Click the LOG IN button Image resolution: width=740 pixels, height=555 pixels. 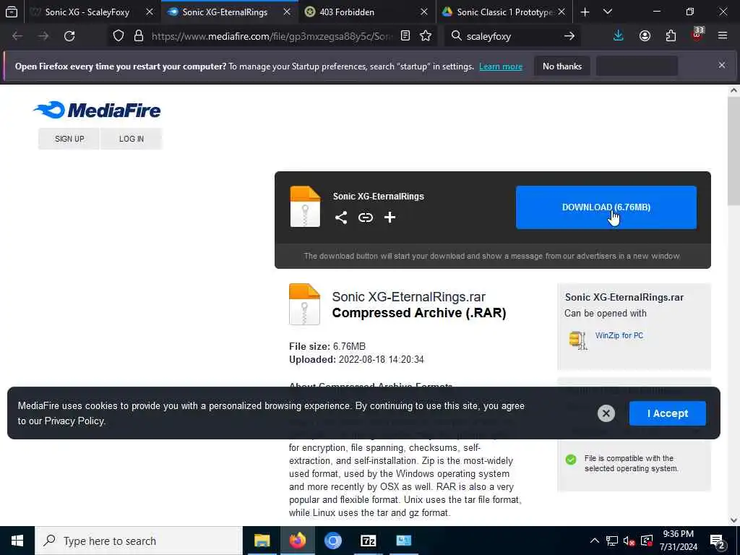click(x=132, y=139)
